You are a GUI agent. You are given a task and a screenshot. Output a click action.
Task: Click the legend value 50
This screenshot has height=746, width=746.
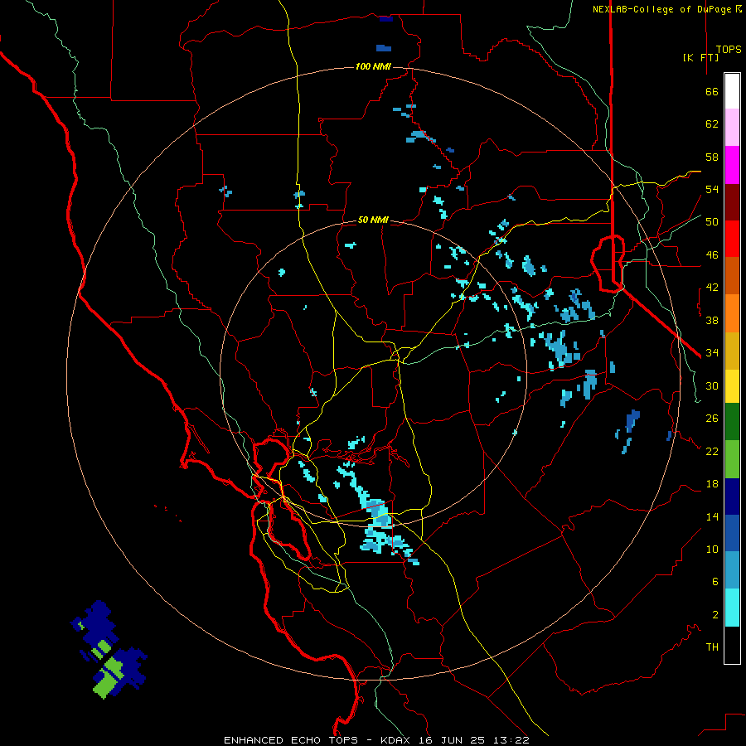tap(712, 222)
